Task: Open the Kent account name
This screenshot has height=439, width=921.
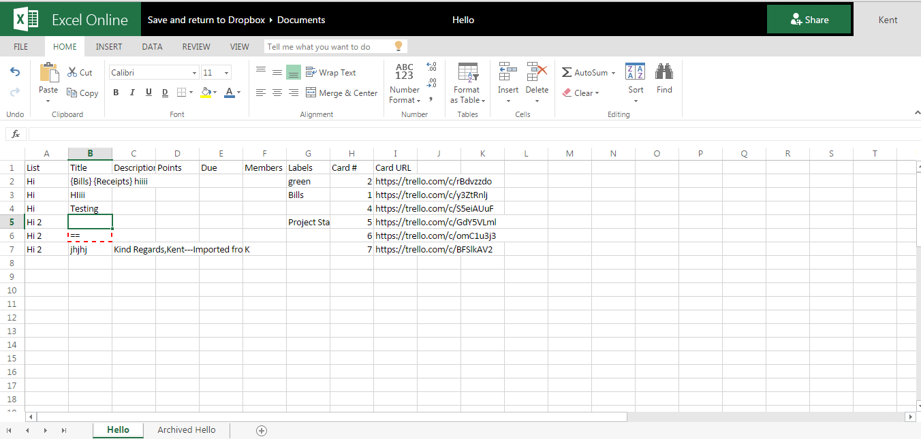Action: click(x=888, y=20)
